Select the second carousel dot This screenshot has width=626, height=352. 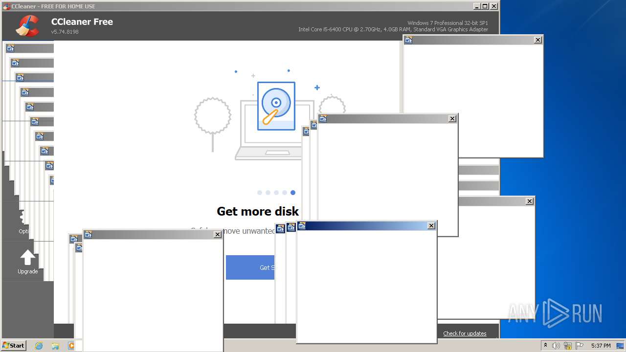pyautogui.click(x=268, y=193)
